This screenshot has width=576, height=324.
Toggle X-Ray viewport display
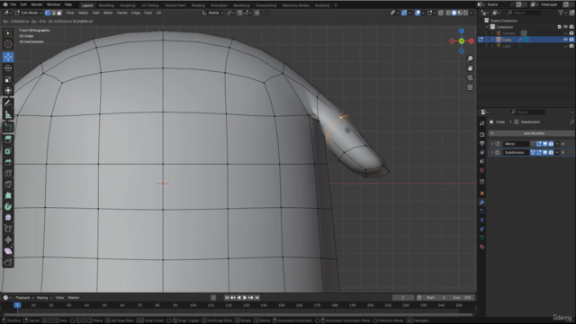(440, 13)
